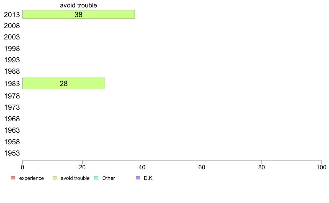Select the 2013 bar showing 38
Image resolution: width=329 pixels, height=203 pixels.
tap(78, 14)
